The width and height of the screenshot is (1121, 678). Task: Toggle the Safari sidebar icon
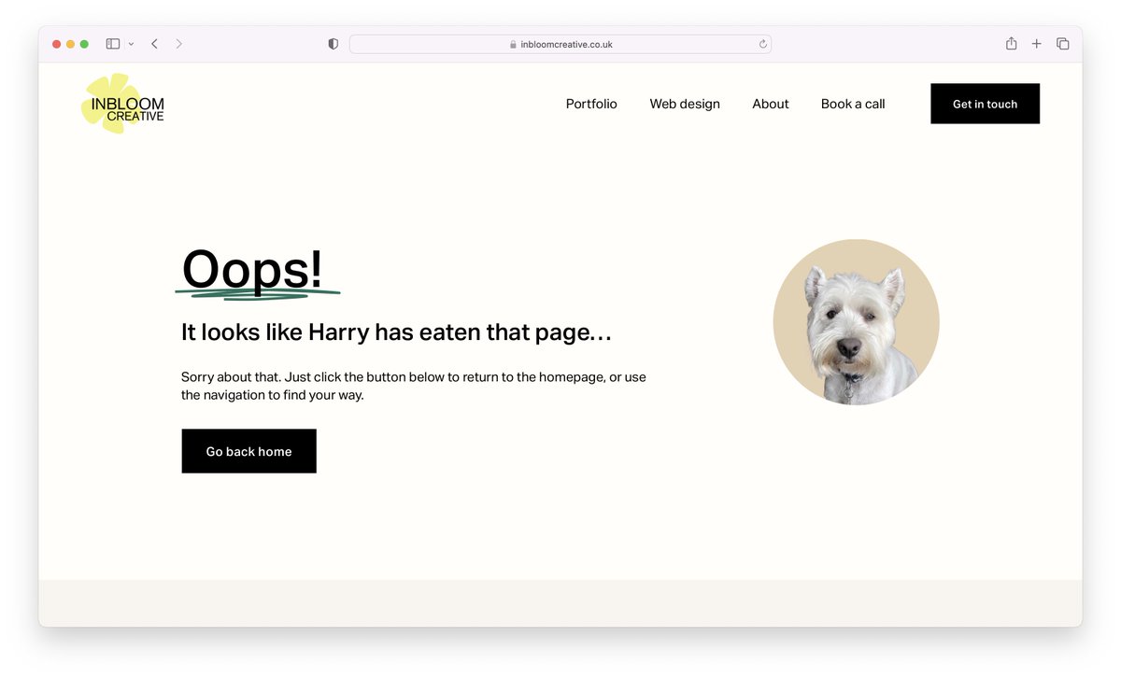click(110, 43)
